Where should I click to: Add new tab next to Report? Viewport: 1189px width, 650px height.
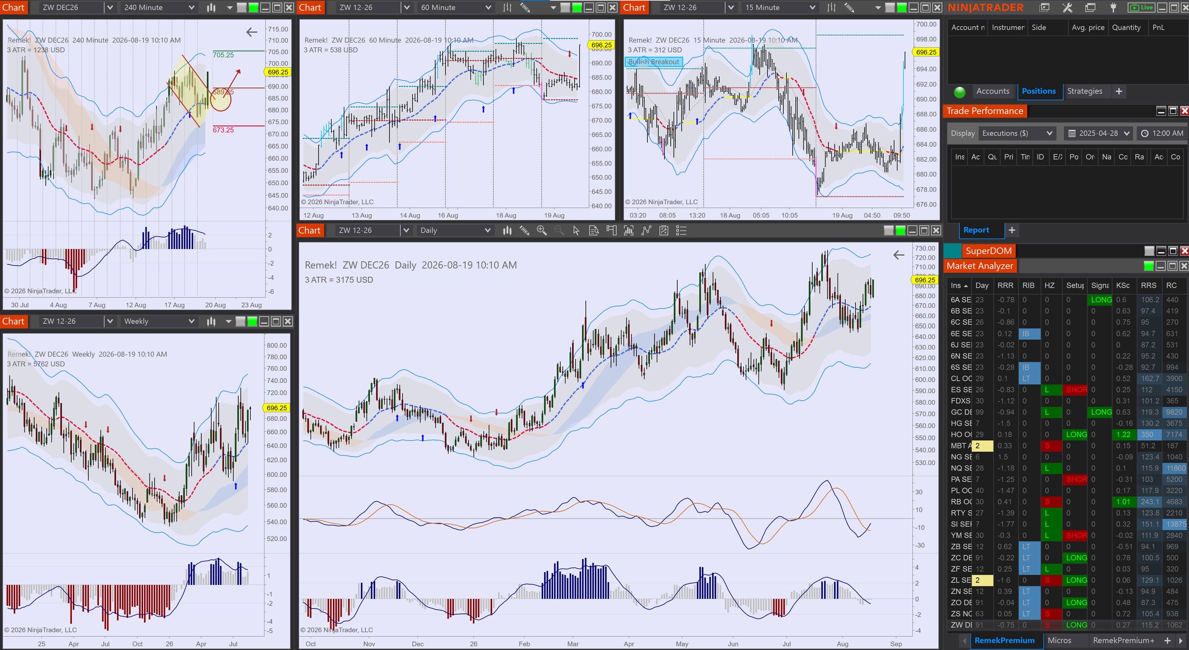pos(1012,230)
